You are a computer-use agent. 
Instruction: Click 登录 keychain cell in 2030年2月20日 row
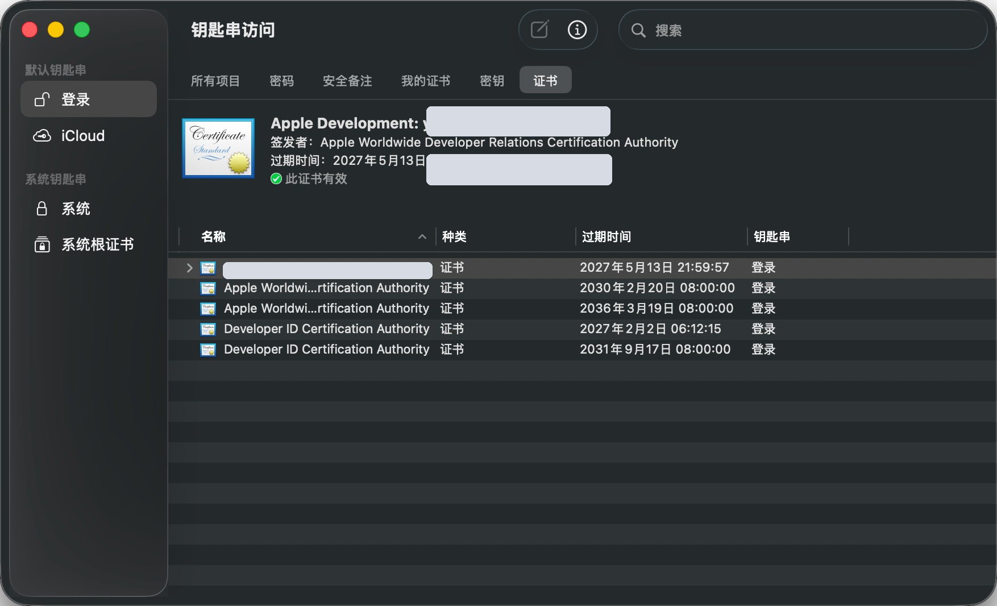point(763,288)
